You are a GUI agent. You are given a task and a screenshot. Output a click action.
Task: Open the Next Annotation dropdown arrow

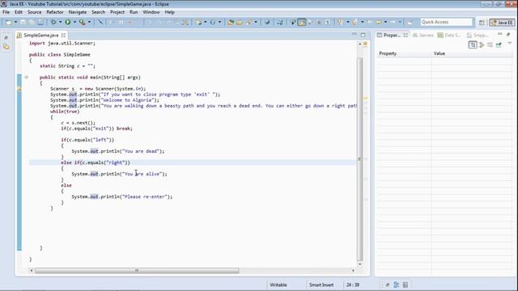pos(347,22)
